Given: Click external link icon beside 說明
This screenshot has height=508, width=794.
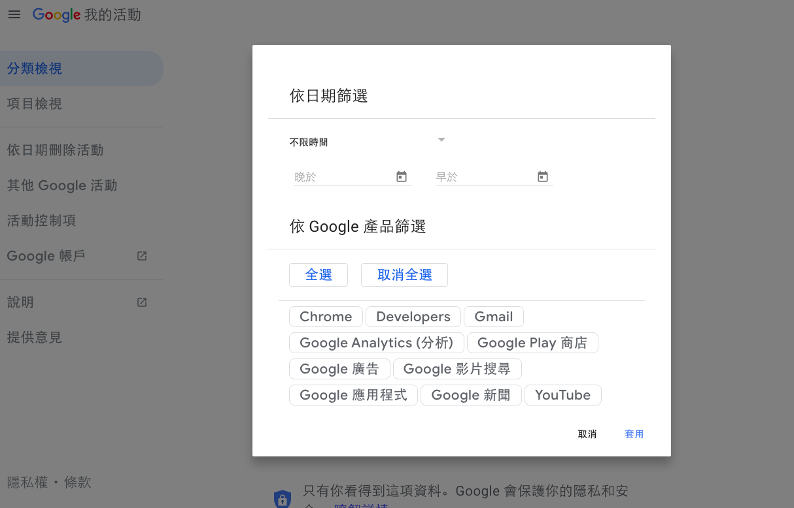Looking at the screenshot, I should tap(142, 302).
